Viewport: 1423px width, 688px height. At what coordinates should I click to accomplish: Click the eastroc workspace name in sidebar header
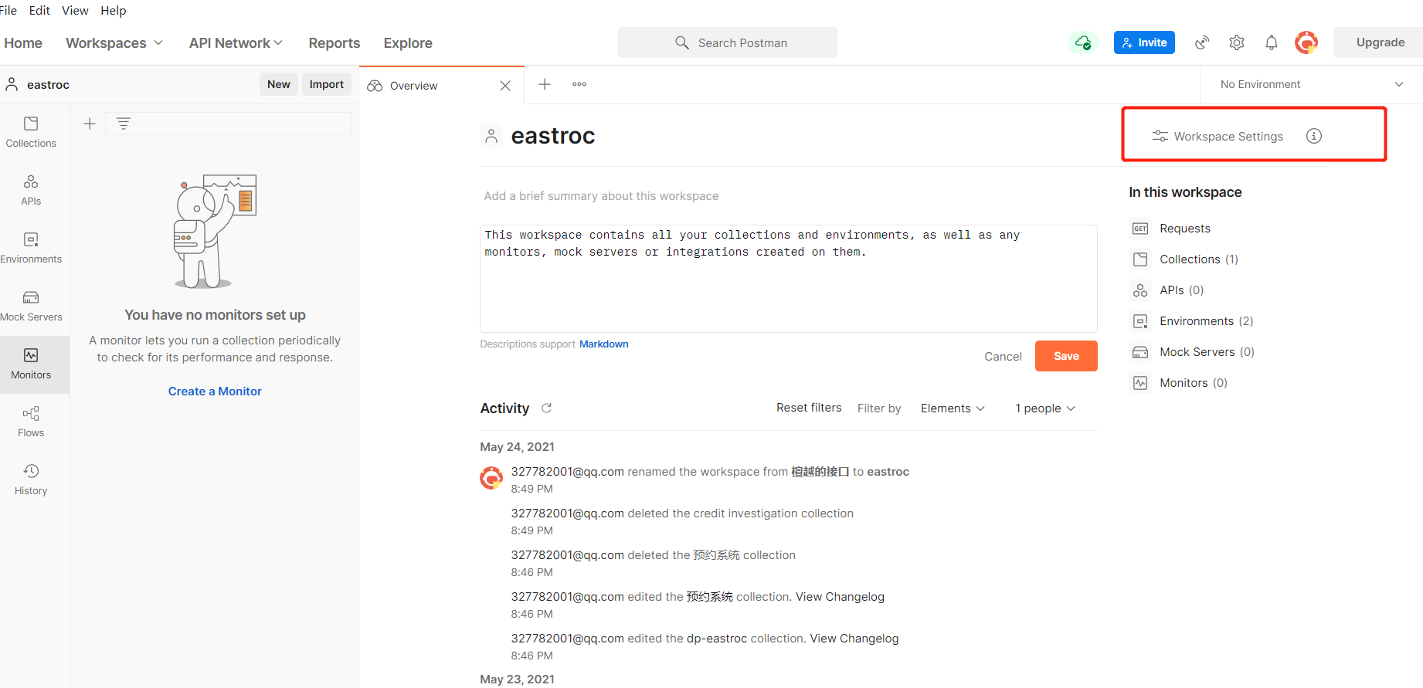pos(48,85)
